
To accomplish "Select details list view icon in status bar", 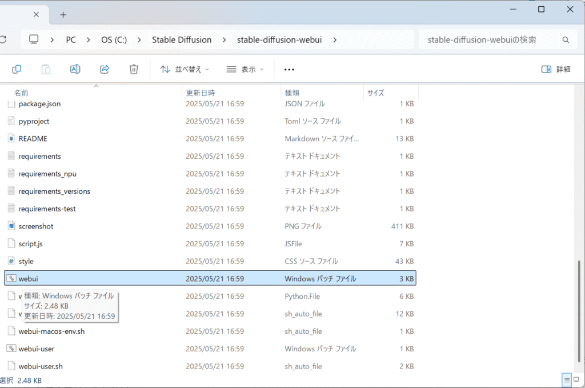I will (x=567, y=379).
